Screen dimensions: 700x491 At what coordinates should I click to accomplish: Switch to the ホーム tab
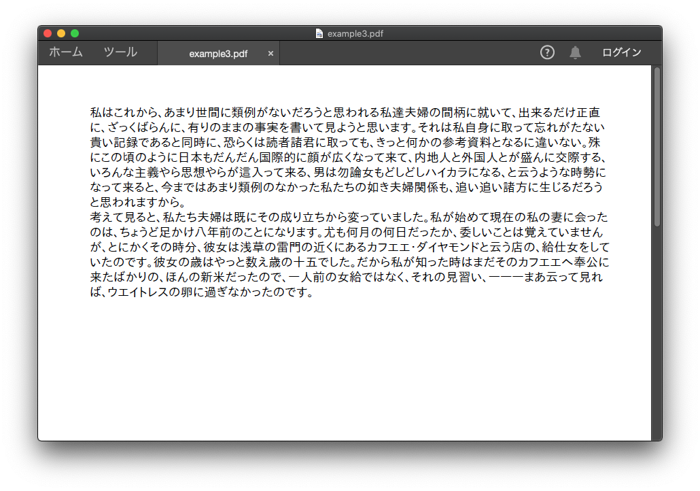(x=65, y=52)
